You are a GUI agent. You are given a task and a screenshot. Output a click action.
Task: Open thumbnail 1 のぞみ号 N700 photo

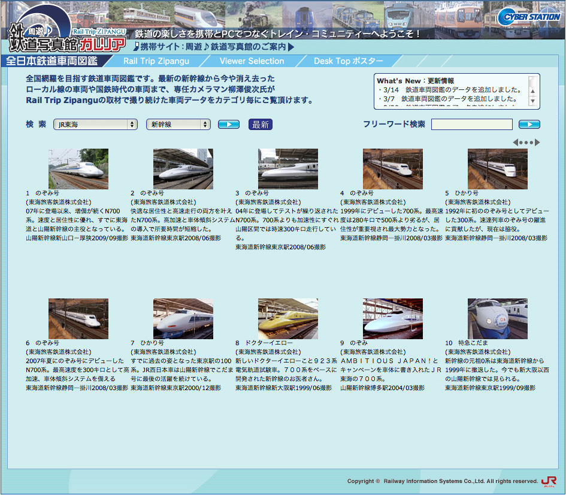click(78, 169)
